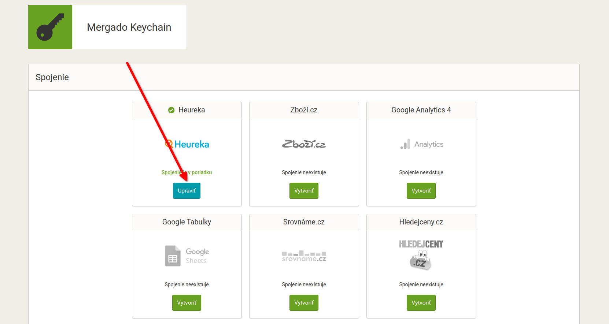Screen dimensions: 609x324
Task: Click the Zboží.cz card header title
Action: pos(304,110)
